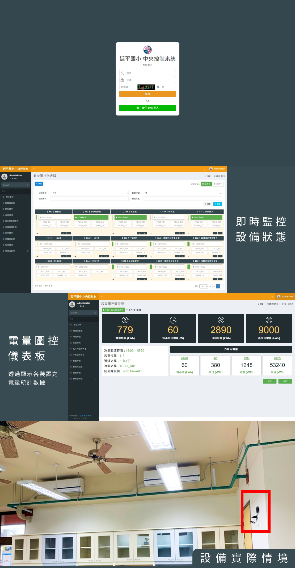Select the 啟用中 status filter

point(206,184)
